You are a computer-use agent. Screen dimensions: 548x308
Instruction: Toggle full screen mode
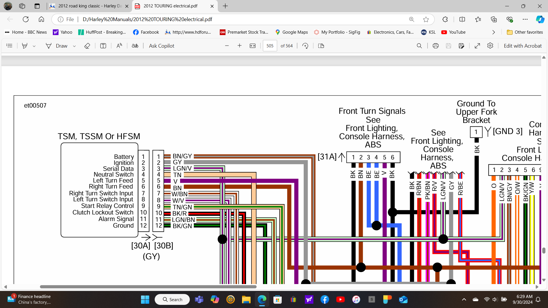pos(477,46)
